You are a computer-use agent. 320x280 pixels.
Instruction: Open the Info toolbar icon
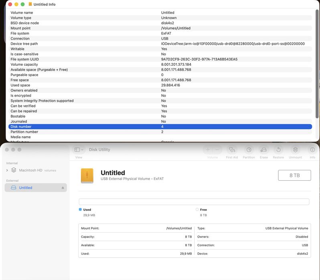(x=312, y=150)
